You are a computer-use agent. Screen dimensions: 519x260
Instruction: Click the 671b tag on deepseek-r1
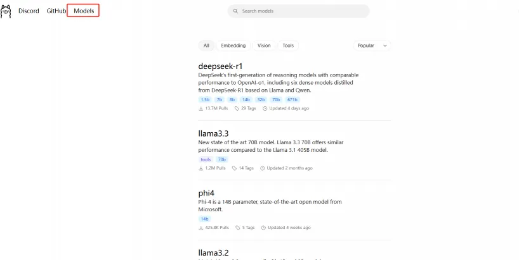292,100
